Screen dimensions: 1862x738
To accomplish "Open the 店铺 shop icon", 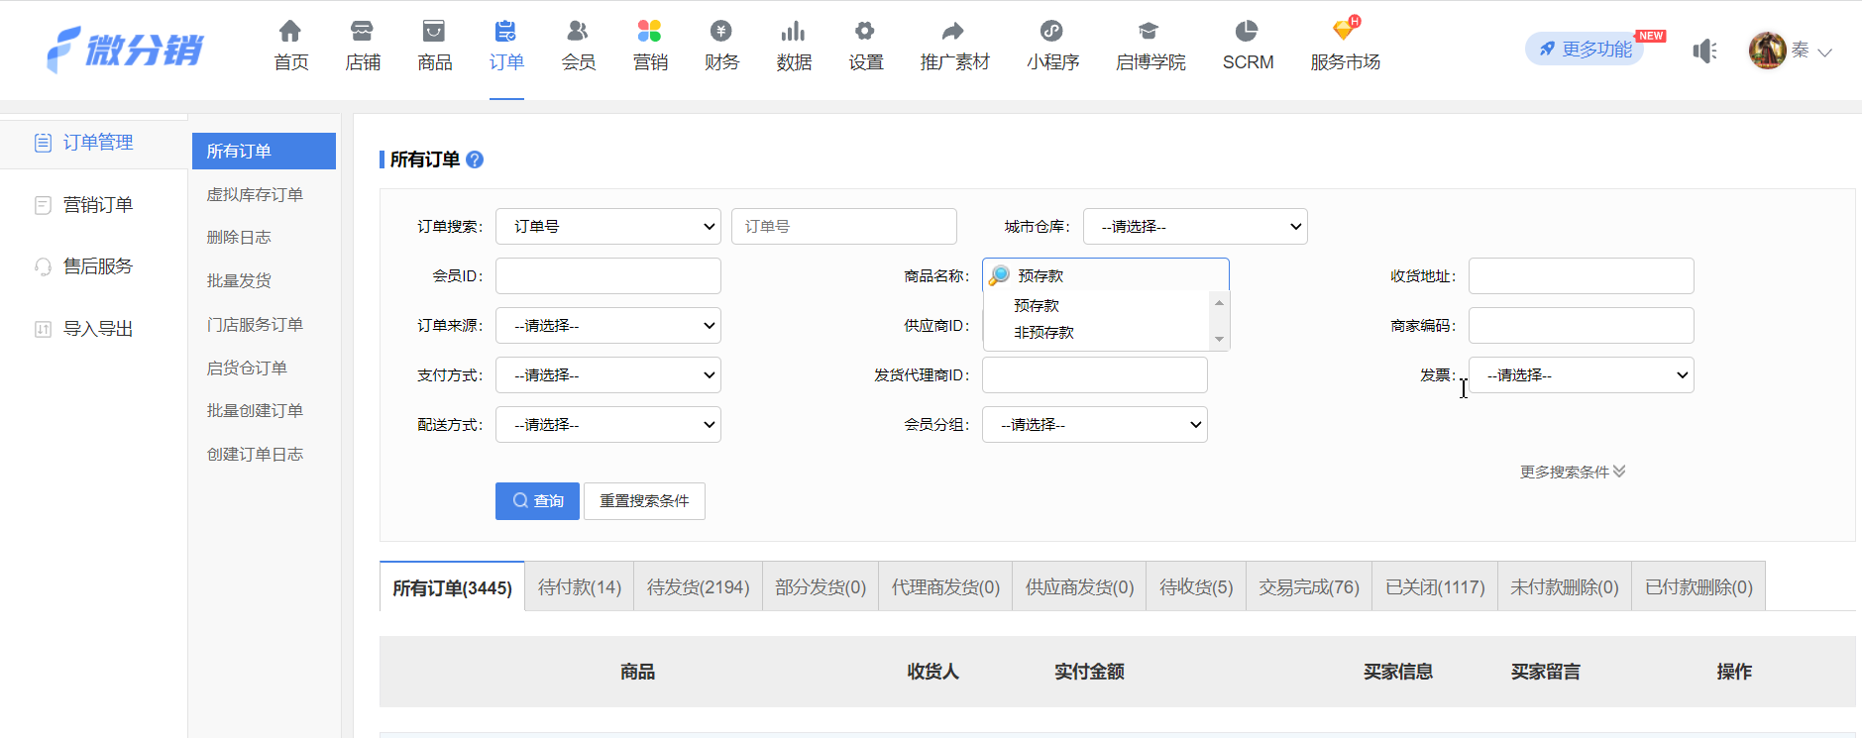I will pyautogui.click(x=363, y=32).
